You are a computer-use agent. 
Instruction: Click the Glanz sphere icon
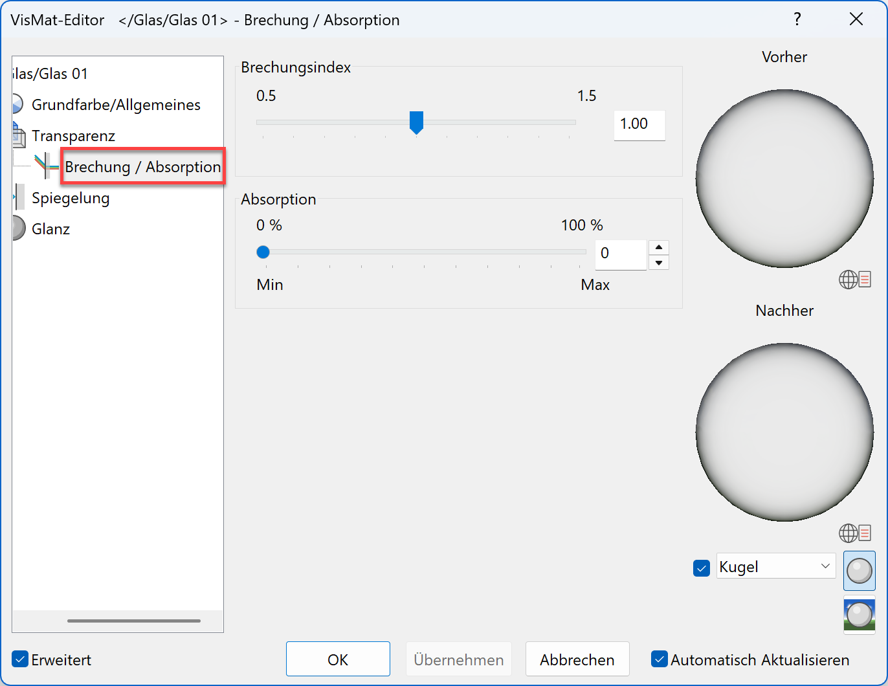[x=18, y=228]
